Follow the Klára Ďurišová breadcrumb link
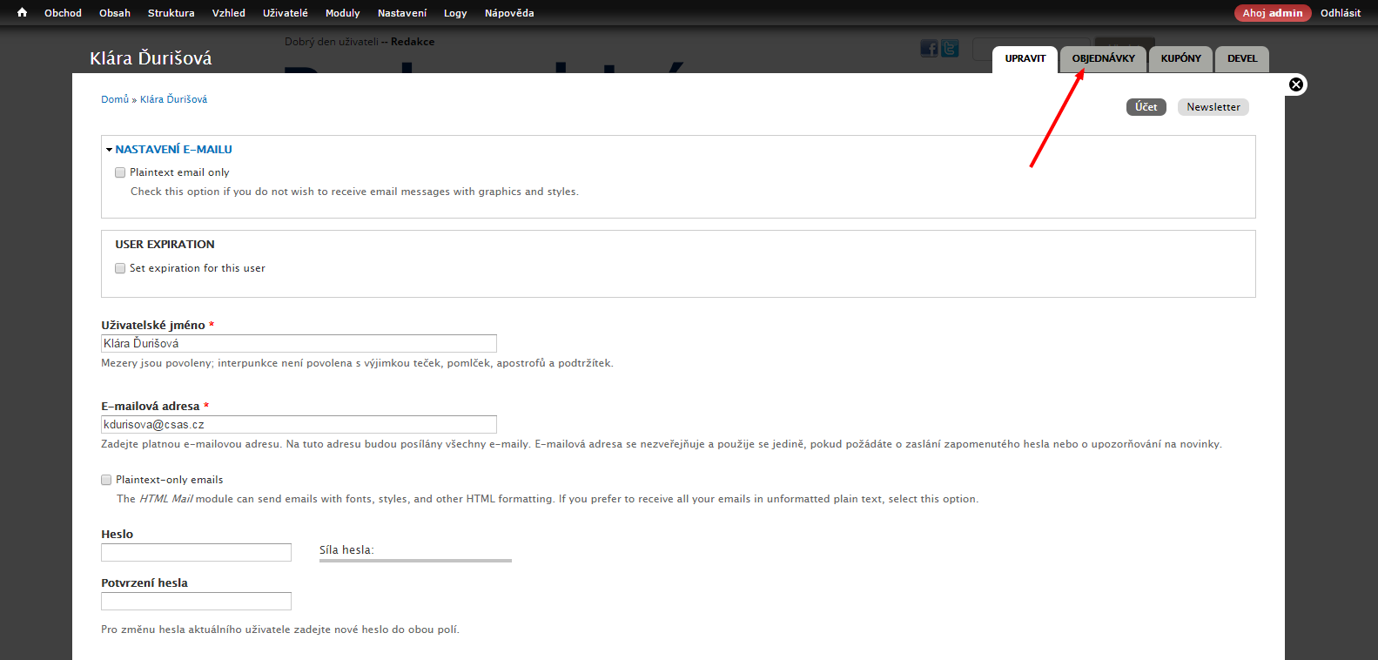Screen dimensions: 1378x660 point(174,99)
